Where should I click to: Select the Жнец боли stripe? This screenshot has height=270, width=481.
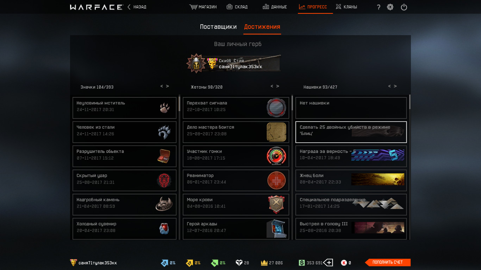351,180
